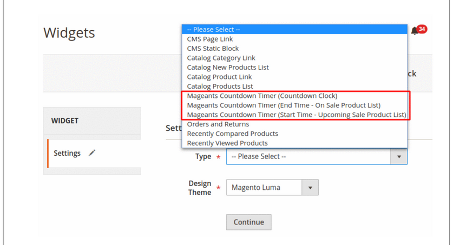Expand the Type dropdown arrow
This screenshot has height=245, width=453.
[399, 157]
